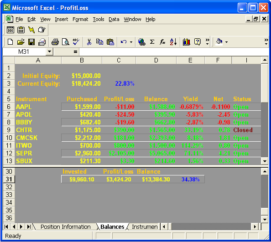The image size is (271, 242).
Task: Sort ascending with the A-Z icon
Action: coord(173,42)
